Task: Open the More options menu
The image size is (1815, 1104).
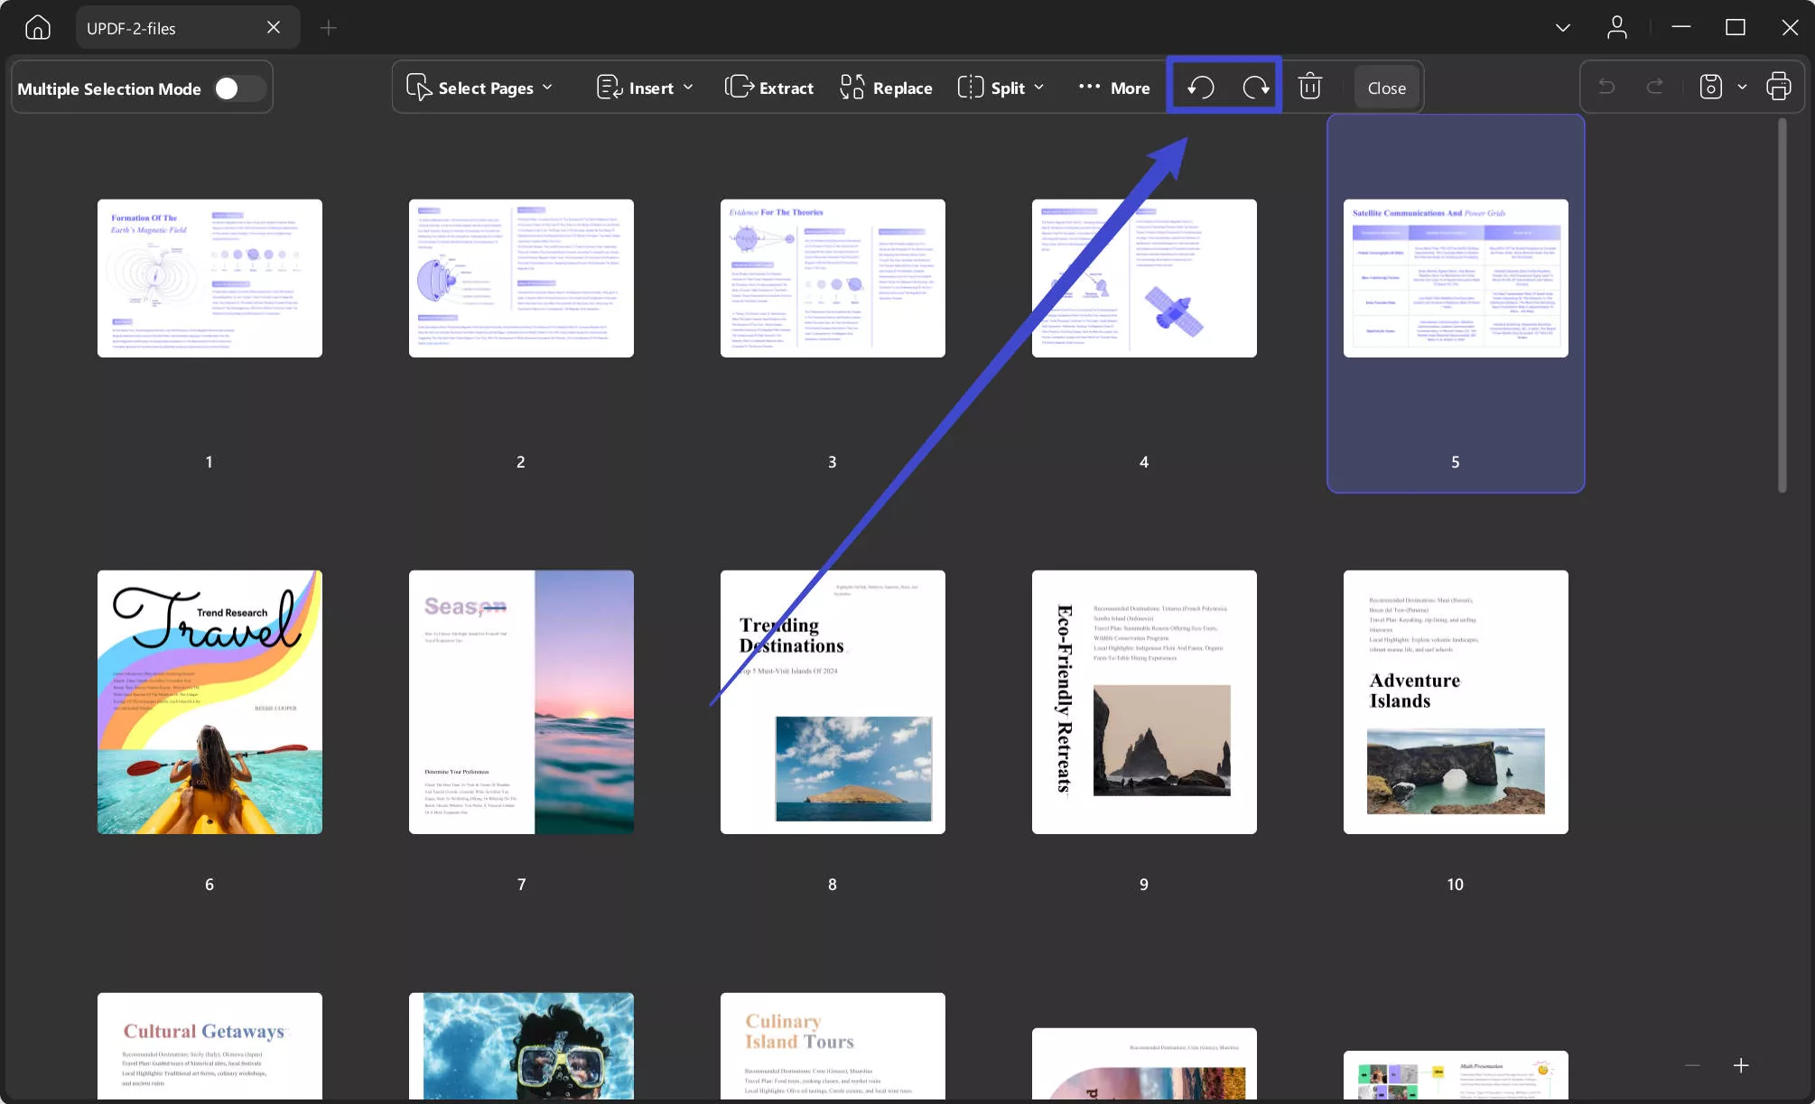Action: coord(1114,88)
